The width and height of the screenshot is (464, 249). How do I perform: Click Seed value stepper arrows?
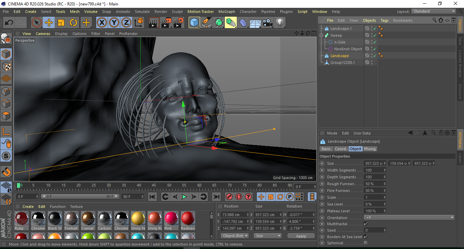385,230
